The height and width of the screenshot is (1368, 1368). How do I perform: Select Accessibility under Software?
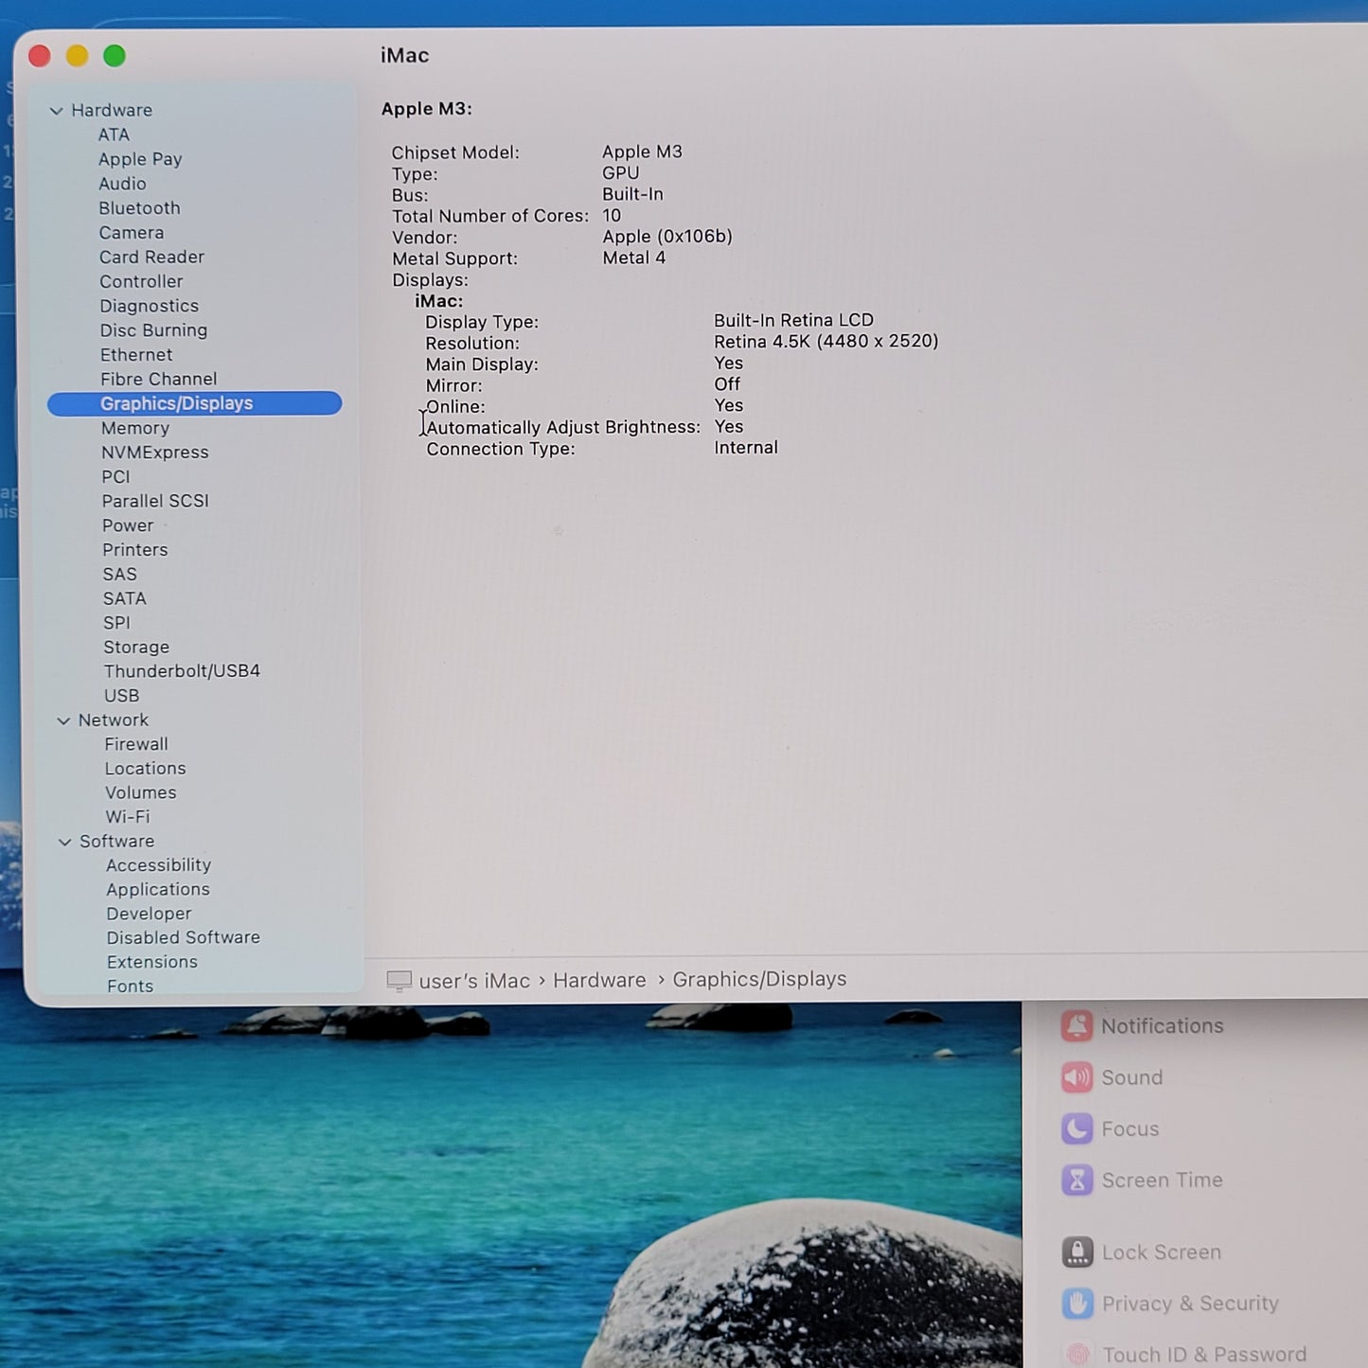point(158,865)
